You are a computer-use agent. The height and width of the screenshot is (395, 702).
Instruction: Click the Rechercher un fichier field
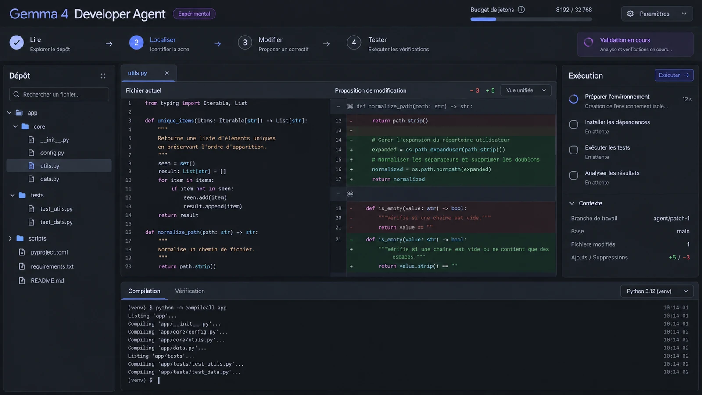point(59,94)
